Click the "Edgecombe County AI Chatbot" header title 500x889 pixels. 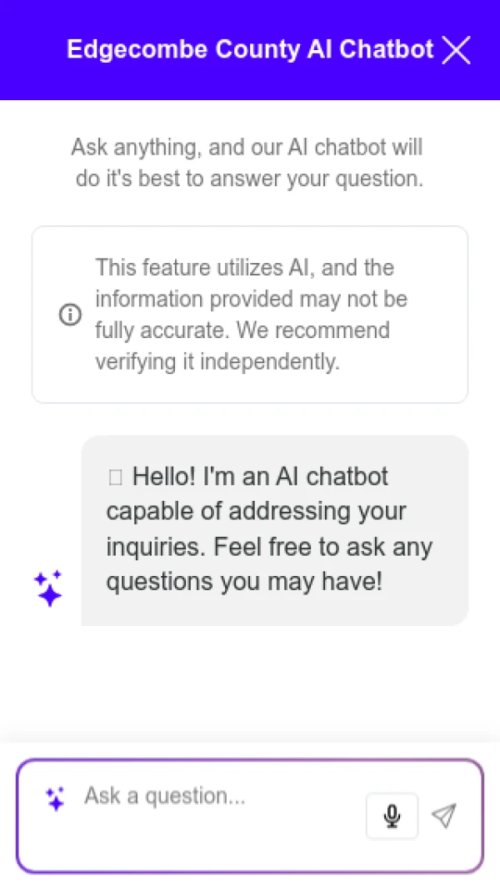click(x=250, y=49)
